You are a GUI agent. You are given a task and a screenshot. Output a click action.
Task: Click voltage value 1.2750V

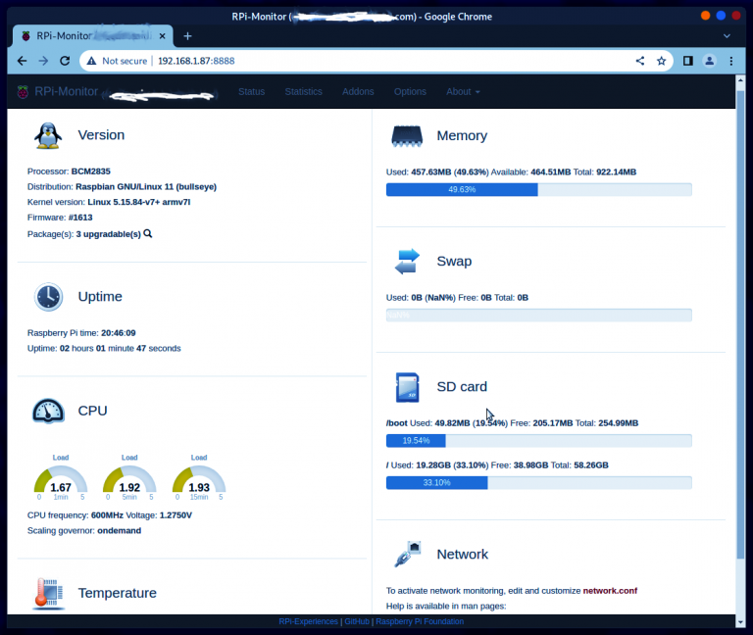point(176,515)
